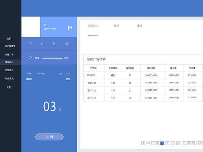Viewport: 203px width, 152px height.
Task: Click the 签到 check-in button
Action: [x=49, y=137]
